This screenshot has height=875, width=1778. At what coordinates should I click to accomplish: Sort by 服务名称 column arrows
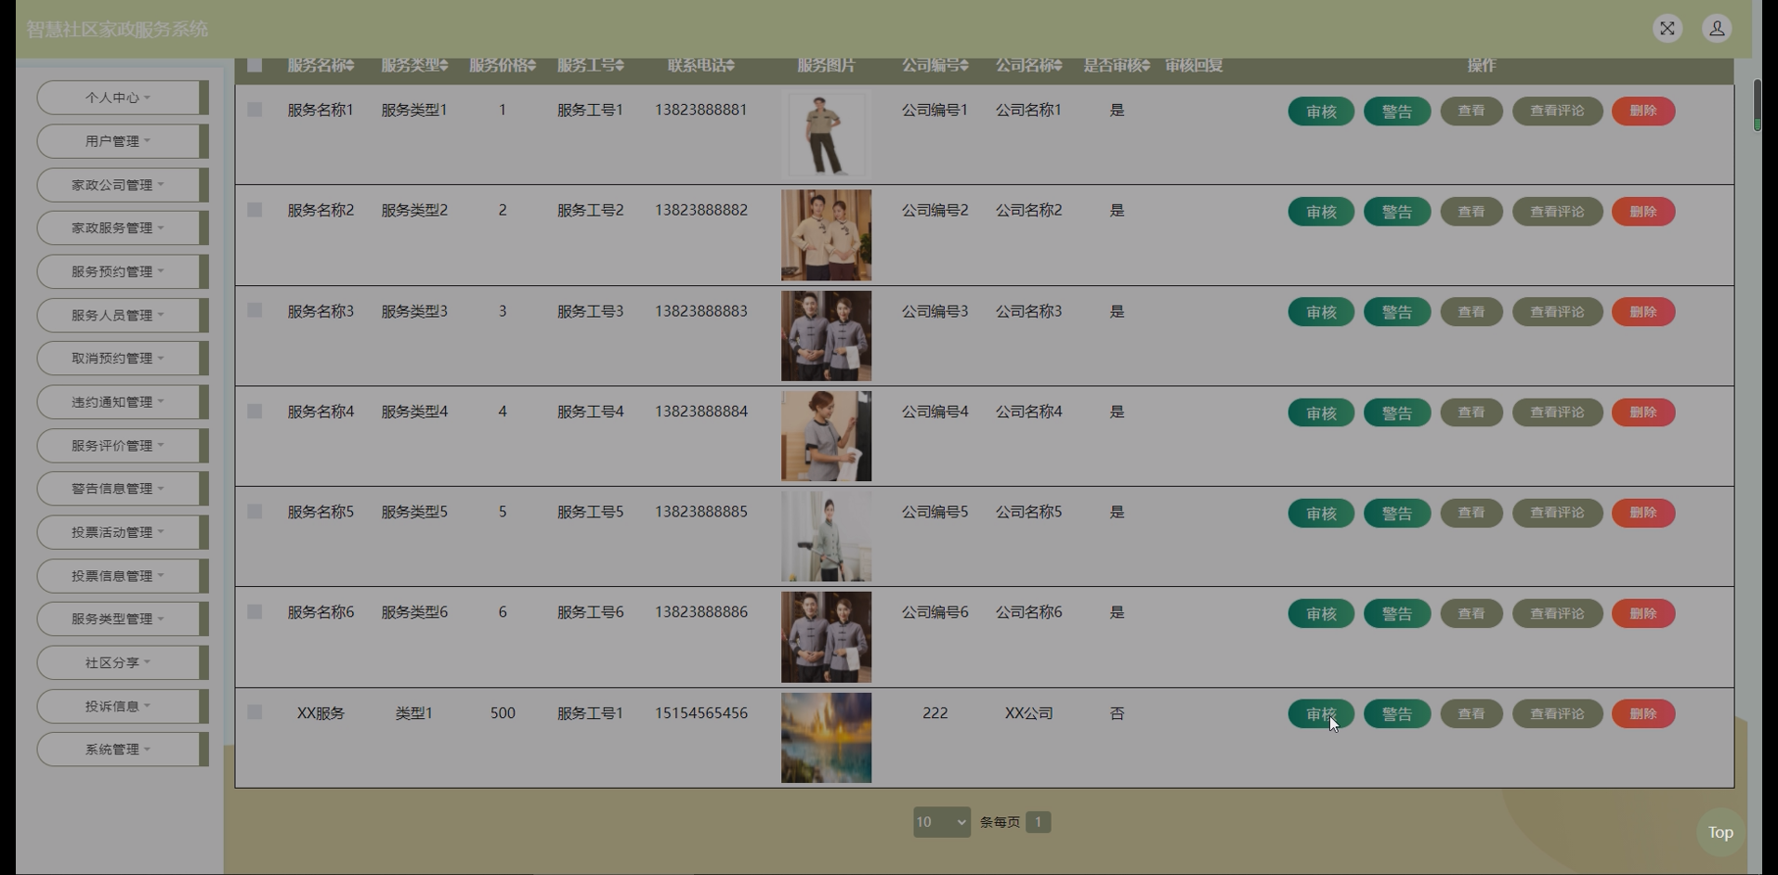click(x=350, y=65)
